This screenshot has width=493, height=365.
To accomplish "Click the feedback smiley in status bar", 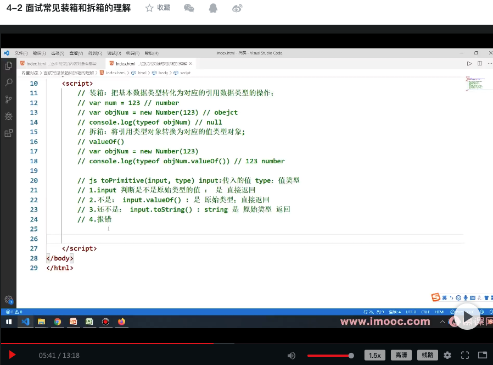I will [x=481, y=312].
